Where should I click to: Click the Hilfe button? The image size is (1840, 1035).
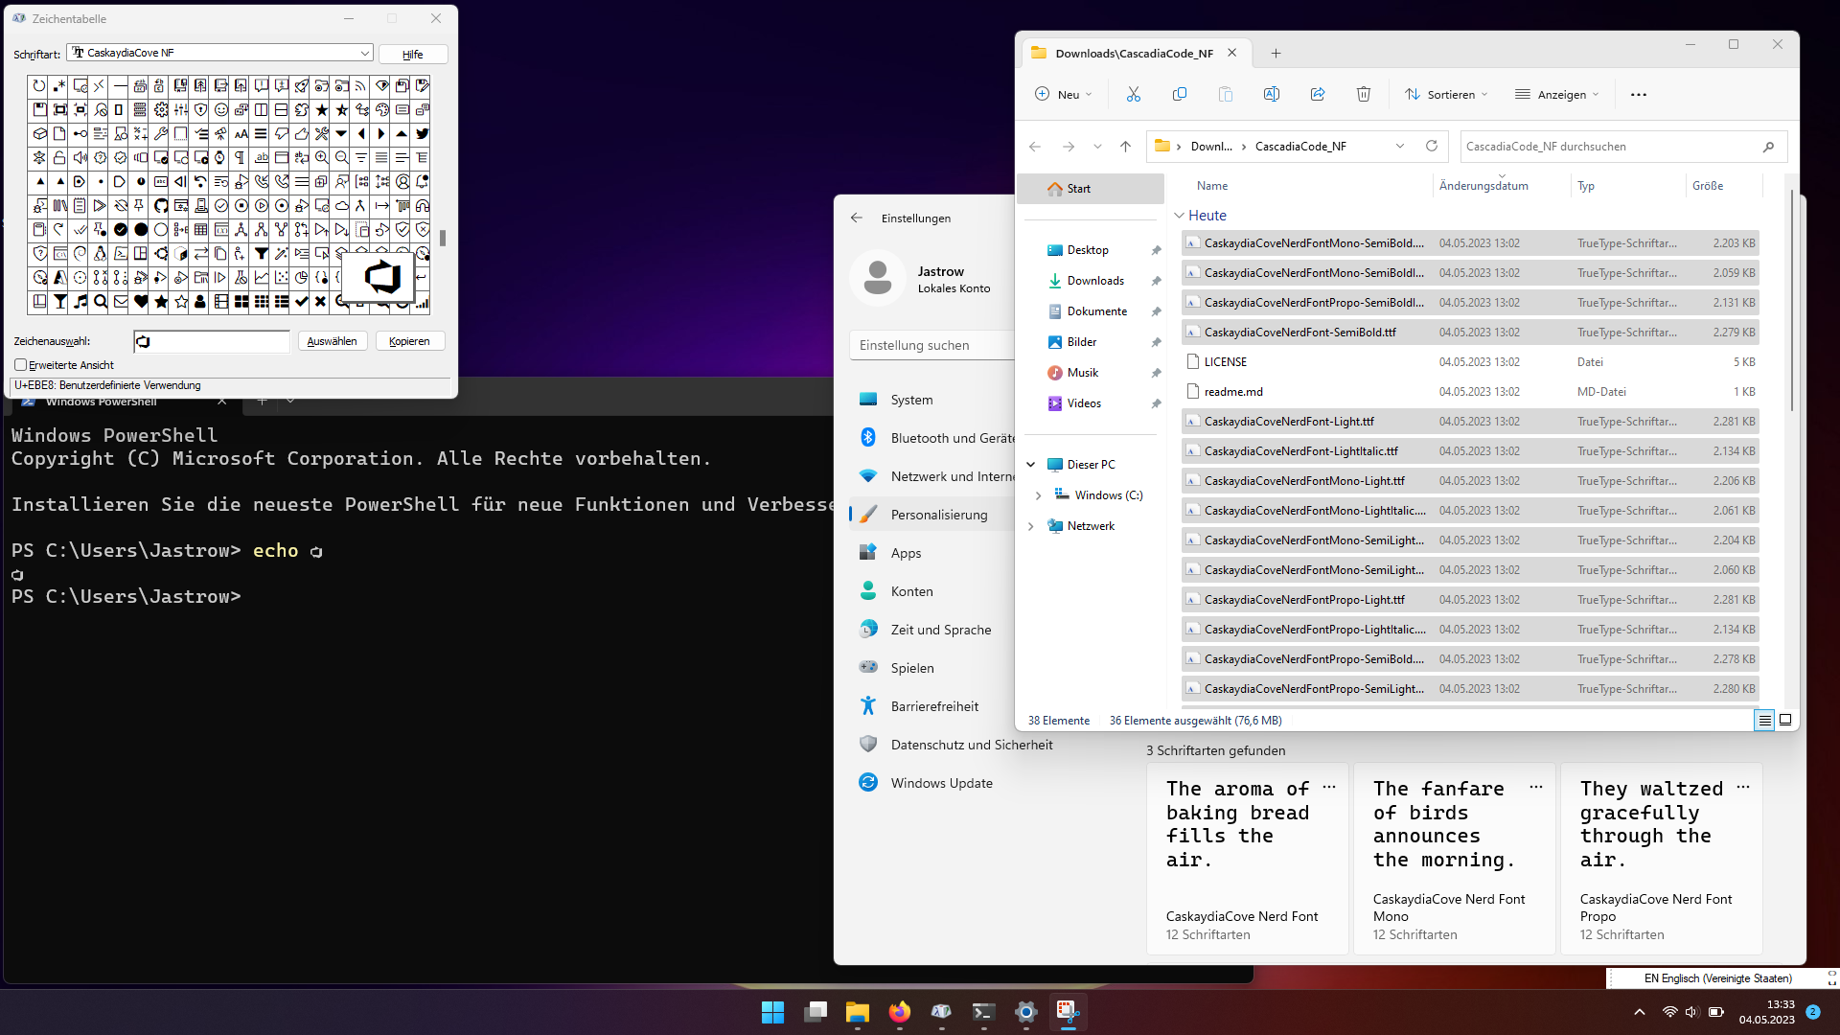pyautogui.click(x=412, y=54)
